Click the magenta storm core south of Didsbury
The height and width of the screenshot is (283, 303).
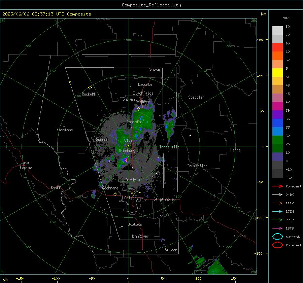coord(126,160)
